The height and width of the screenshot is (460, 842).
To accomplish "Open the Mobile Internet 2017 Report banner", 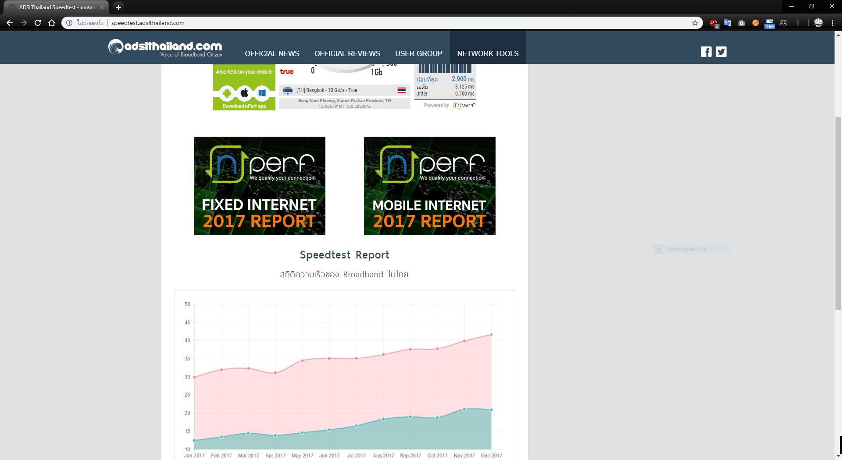I will [x=430, y=186].
